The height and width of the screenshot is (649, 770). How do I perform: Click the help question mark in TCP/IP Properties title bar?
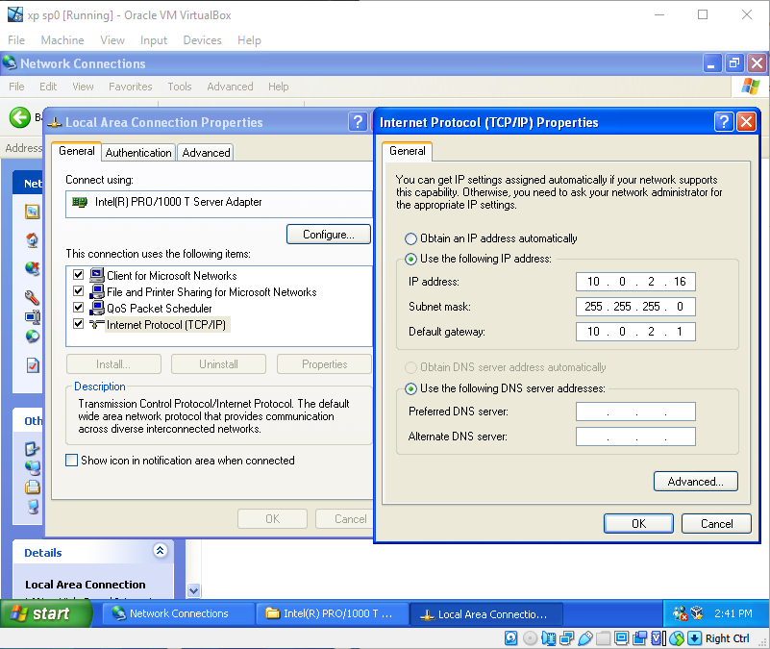724,121
